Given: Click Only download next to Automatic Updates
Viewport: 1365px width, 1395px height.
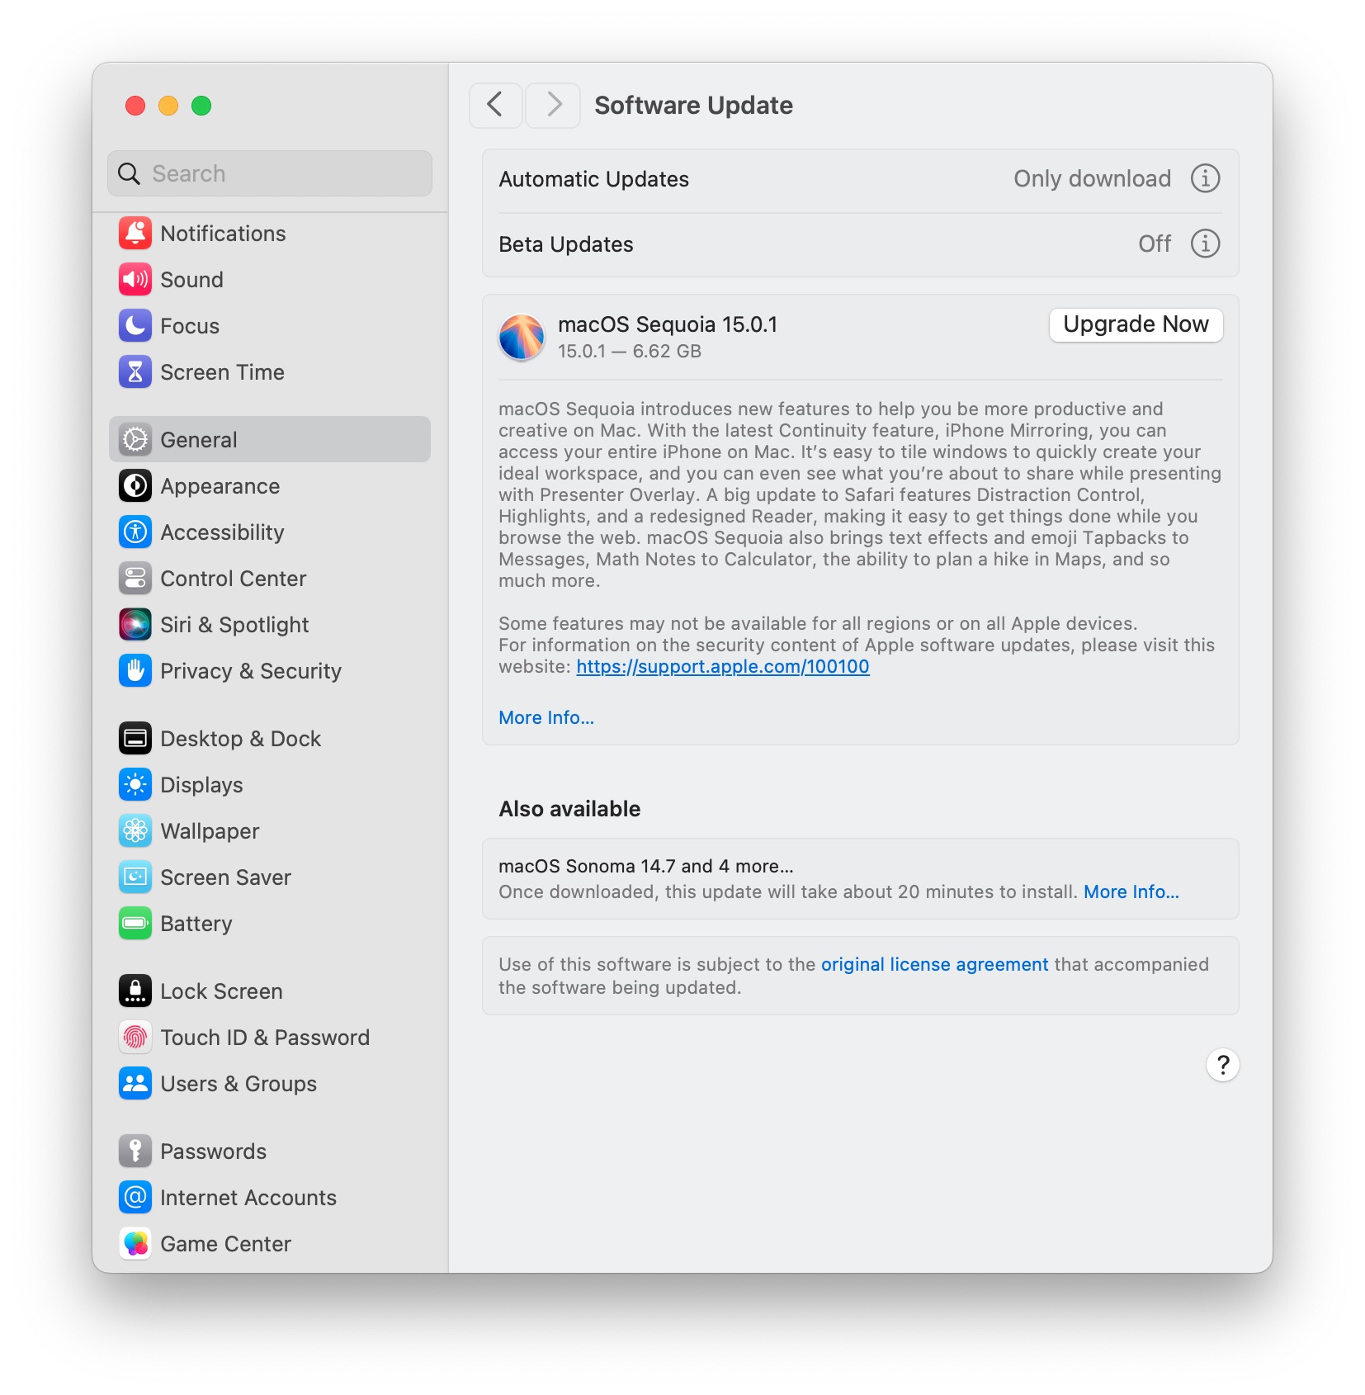Looking at the screenshot, I should (x=1092, y=178).
